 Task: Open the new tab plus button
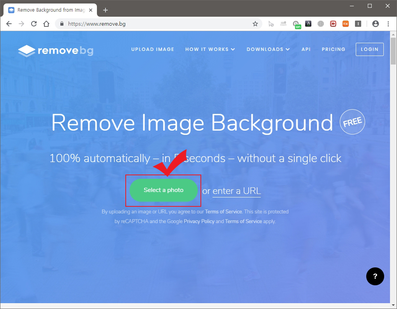[105, 10]
